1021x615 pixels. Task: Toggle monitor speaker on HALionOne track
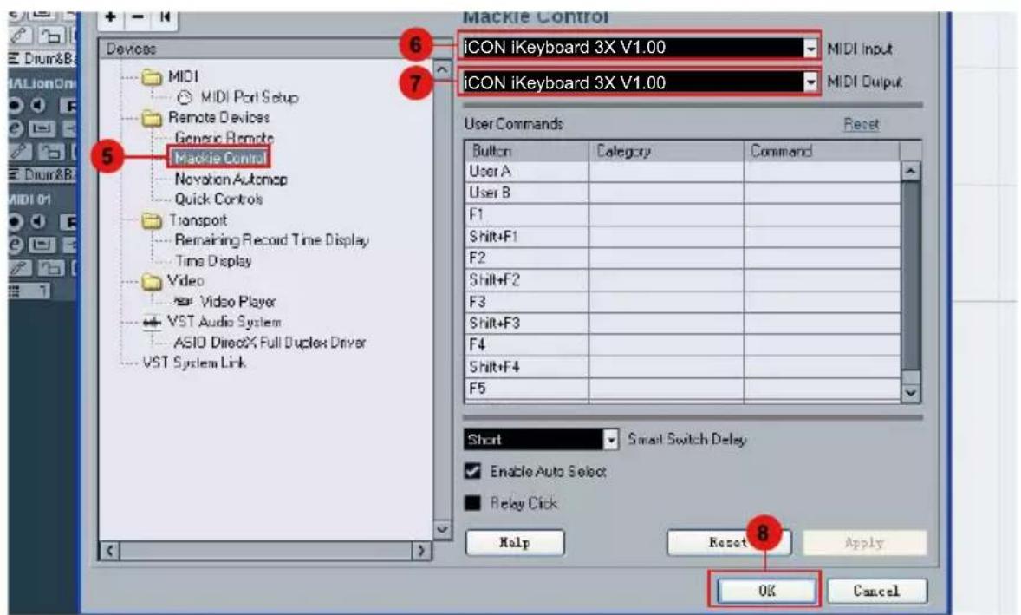pos(38,106)
